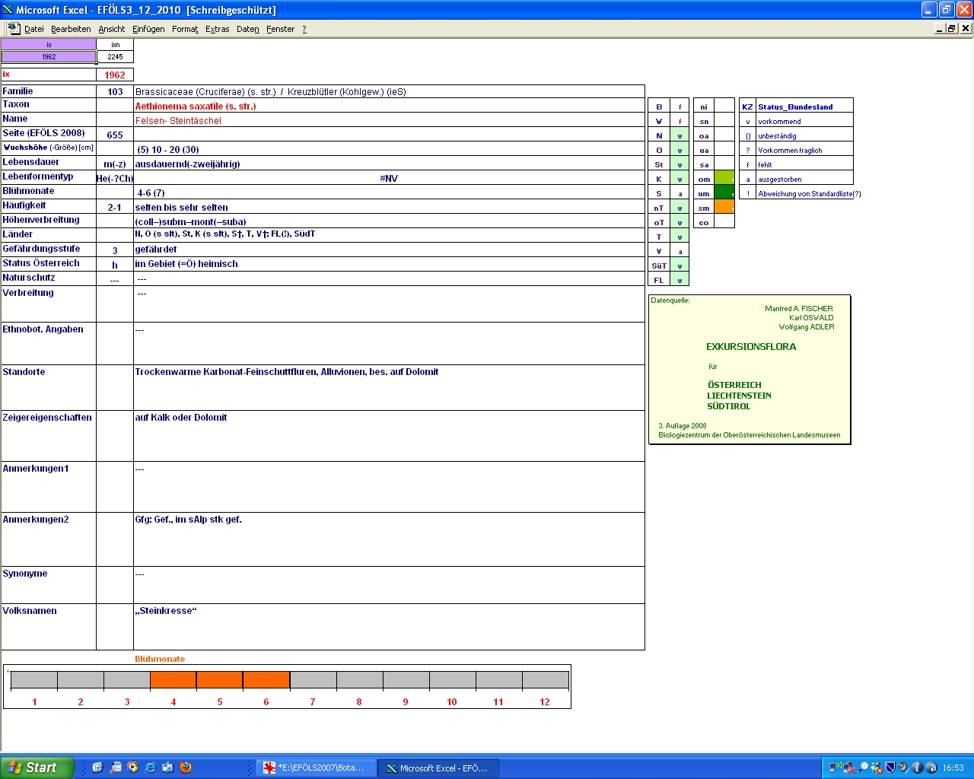This screenshot has width=974, height=779.
Task: Click the blue shield tray icon
Action: [890, 768]
